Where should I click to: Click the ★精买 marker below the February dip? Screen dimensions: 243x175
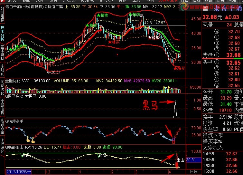(x=114, y=42)
